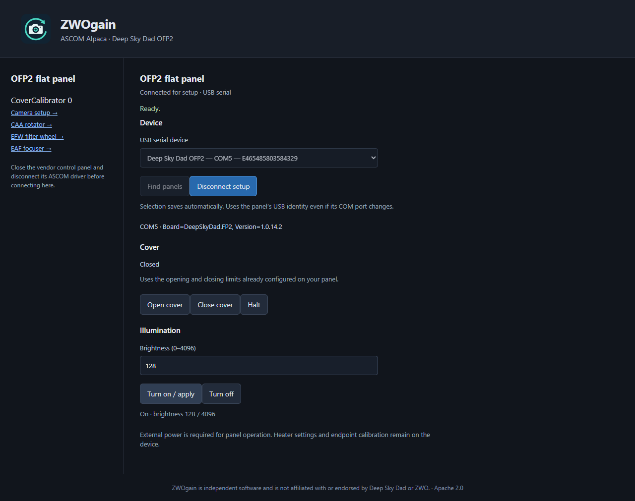Turn off the panel illumination
Image resolution: width=635 pixels, height=501 pixels.
coord(221,394)
